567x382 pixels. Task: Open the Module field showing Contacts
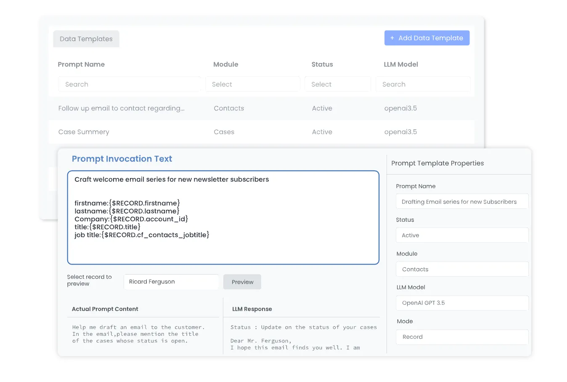[462, 269]
